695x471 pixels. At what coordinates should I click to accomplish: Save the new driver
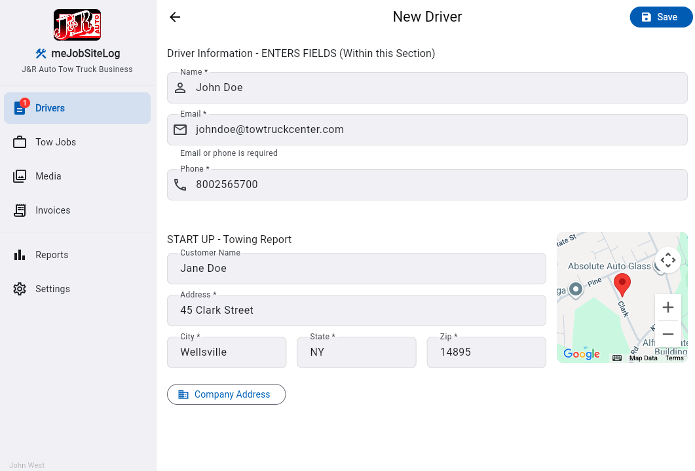pyautogui.click(x=661, y=16)
